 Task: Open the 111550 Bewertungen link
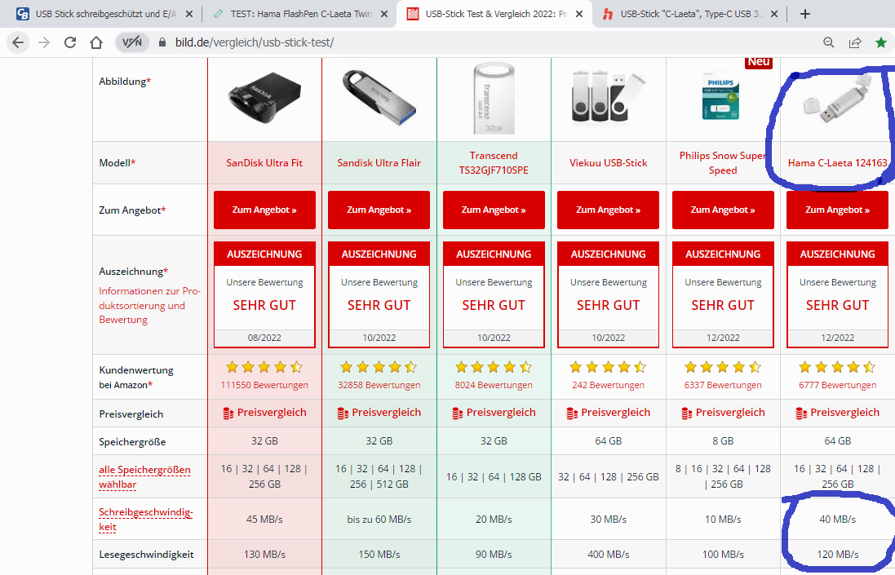click(264, 385)
